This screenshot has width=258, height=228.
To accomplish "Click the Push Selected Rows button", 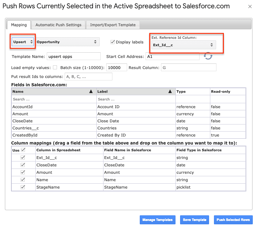I will (233, 220).
